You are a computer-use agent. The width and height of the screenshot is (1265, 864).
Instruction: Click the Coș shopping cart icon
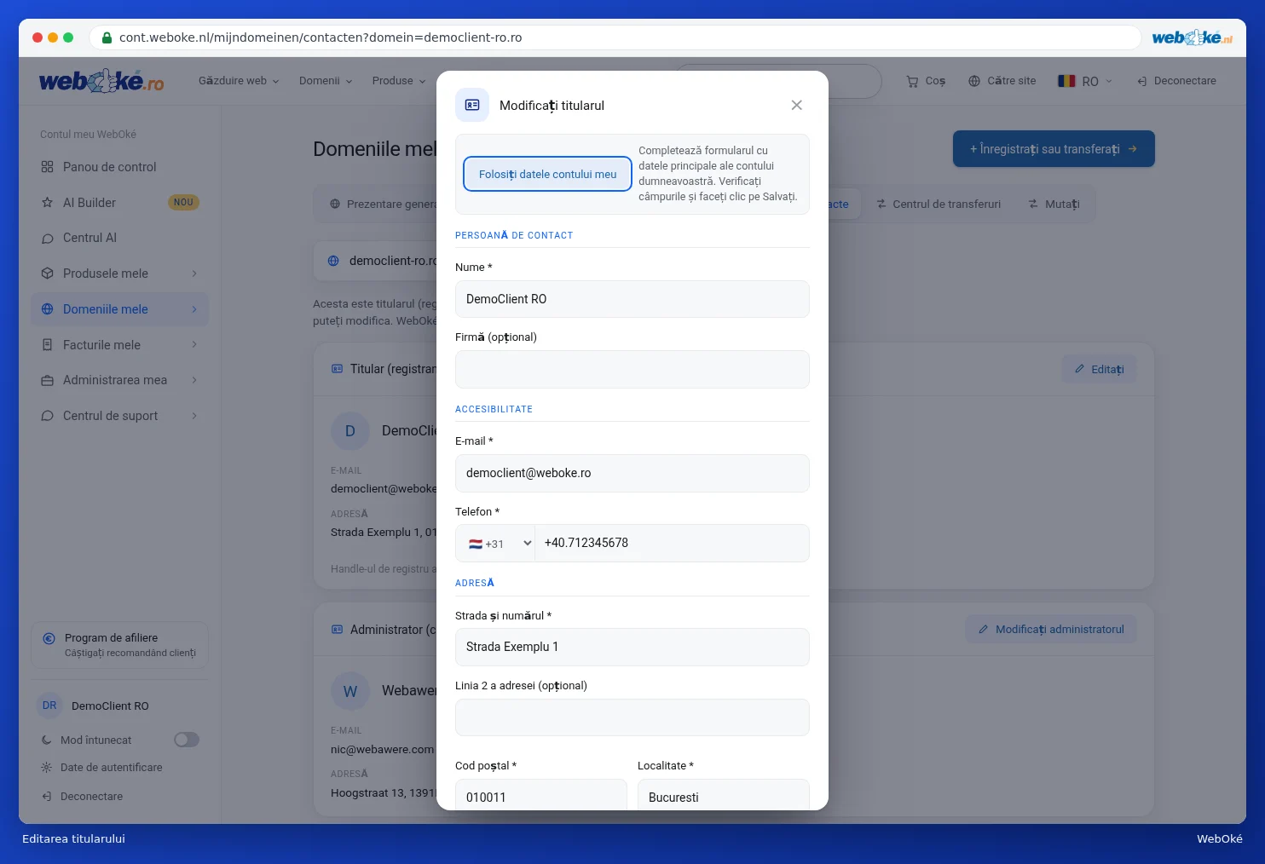tap(912, 81)
